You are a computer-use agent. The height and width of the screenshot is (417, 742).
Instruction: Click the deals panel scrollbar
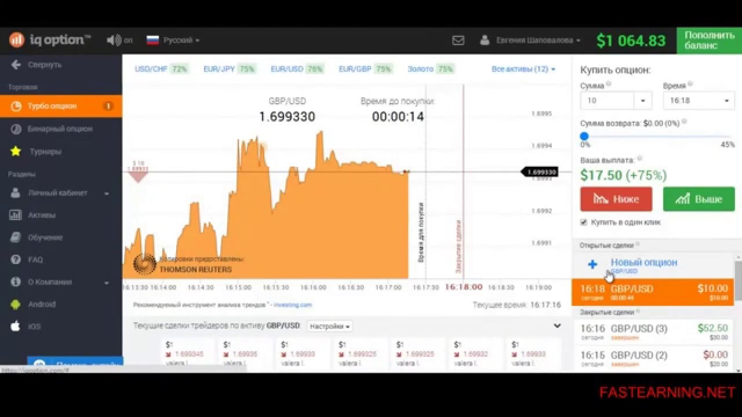738,281
